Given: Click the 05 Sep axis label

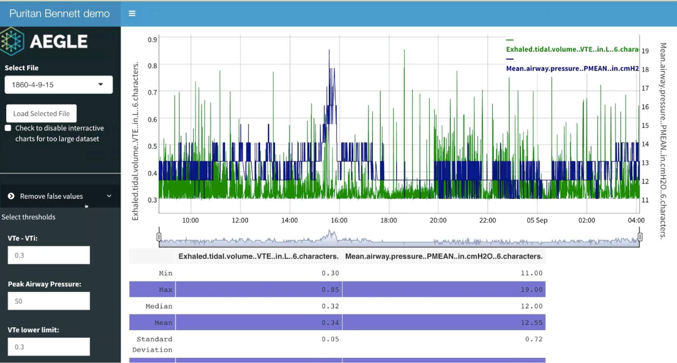Looking at the screenshot, I should point(537,220).
